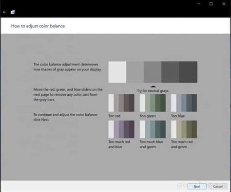Click the lightest neutral gray swatch
This screenshot has height=192, width=231.
[x=117, y=72]
